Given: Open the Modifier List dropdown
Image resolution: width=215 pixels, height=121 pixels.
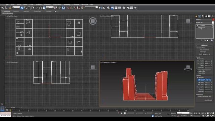Looking at the screenshot, I should click(205, 23).
